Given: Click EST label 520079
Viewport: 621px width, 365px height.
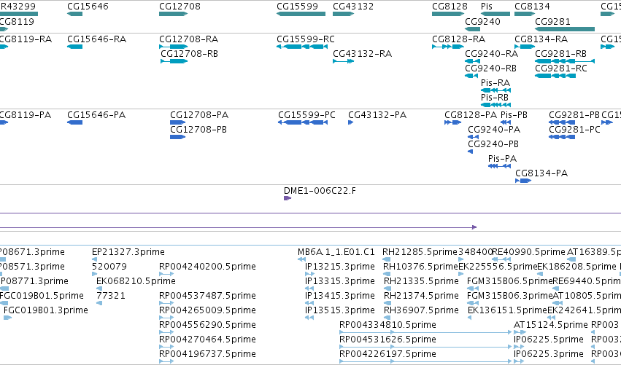Looking at the screenshot, I should pos(109,267).
